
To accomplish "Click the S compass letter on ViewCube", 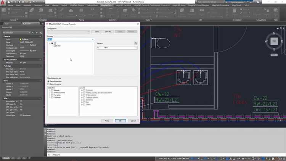I will pos(274,49).
